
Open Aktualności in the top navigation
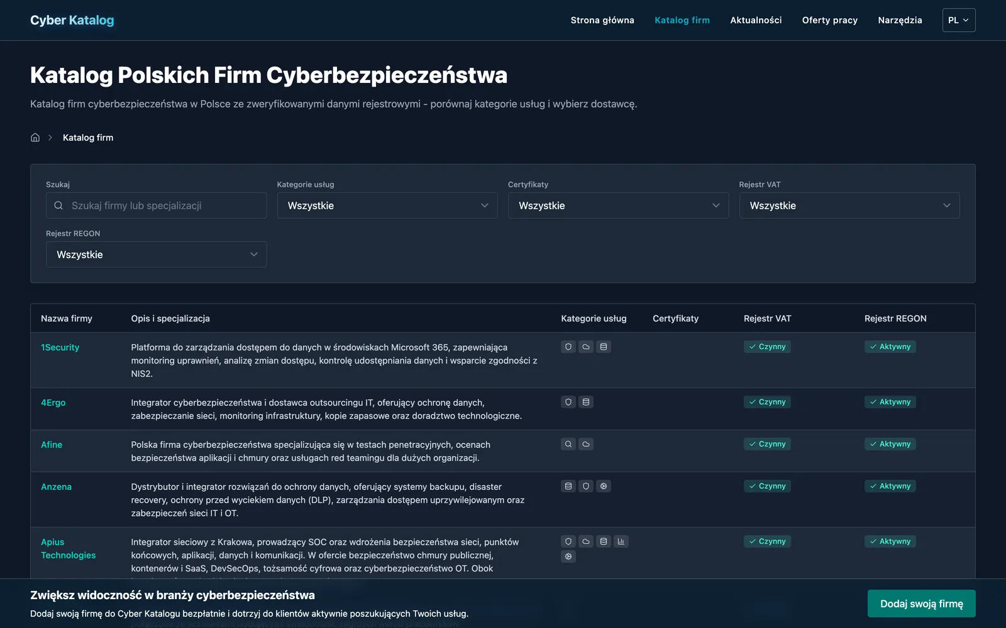coord(756,20)
